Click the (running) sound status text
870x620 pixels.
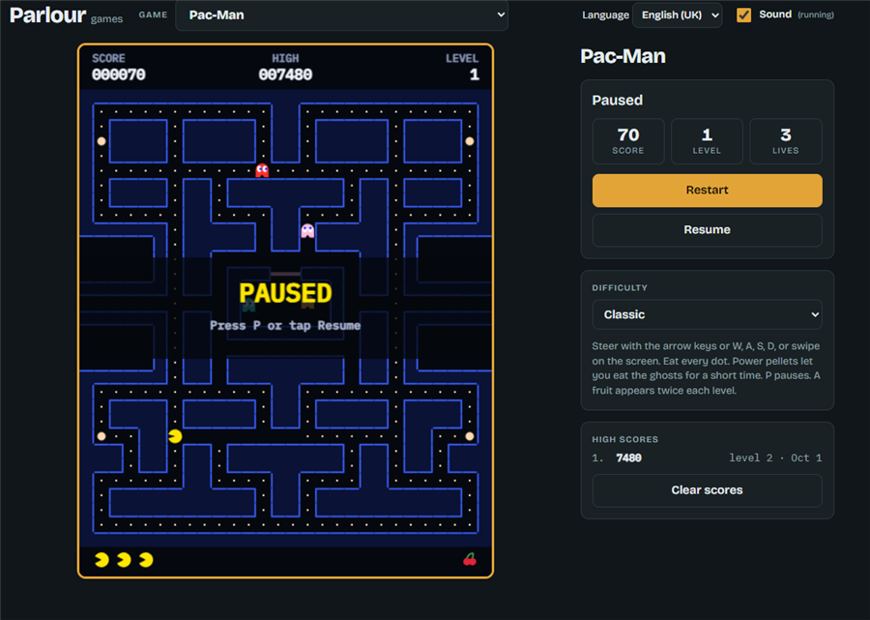(815, 15)
